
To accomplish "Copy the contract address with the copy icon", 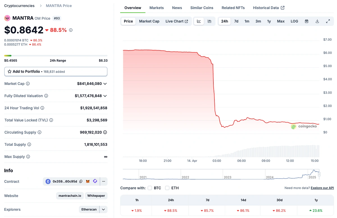I will pyautogui.click(x=81, y=181).
